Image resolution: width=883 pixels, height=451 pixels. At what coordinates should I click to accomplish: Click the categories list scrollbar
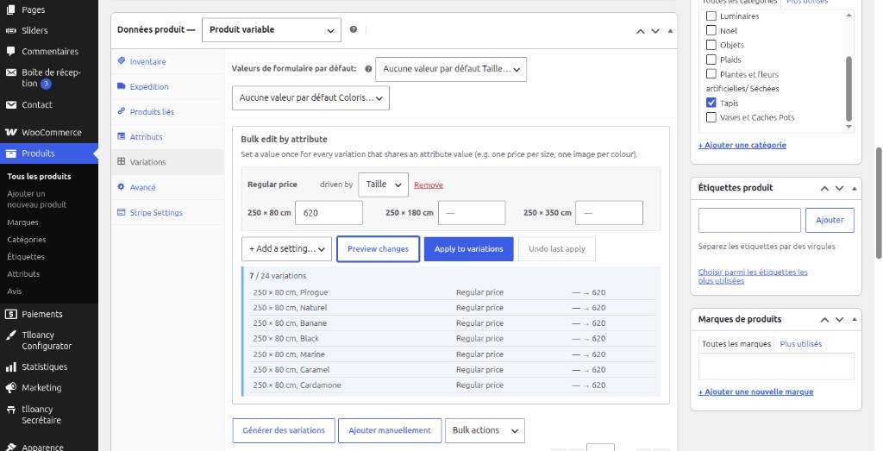849,88
